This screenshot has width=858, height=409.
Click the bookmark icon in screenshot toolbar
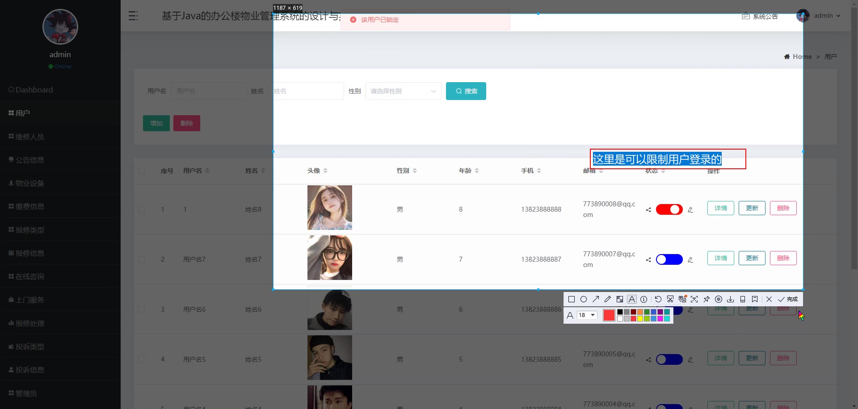pyautogui.click(x=755, y=299)
